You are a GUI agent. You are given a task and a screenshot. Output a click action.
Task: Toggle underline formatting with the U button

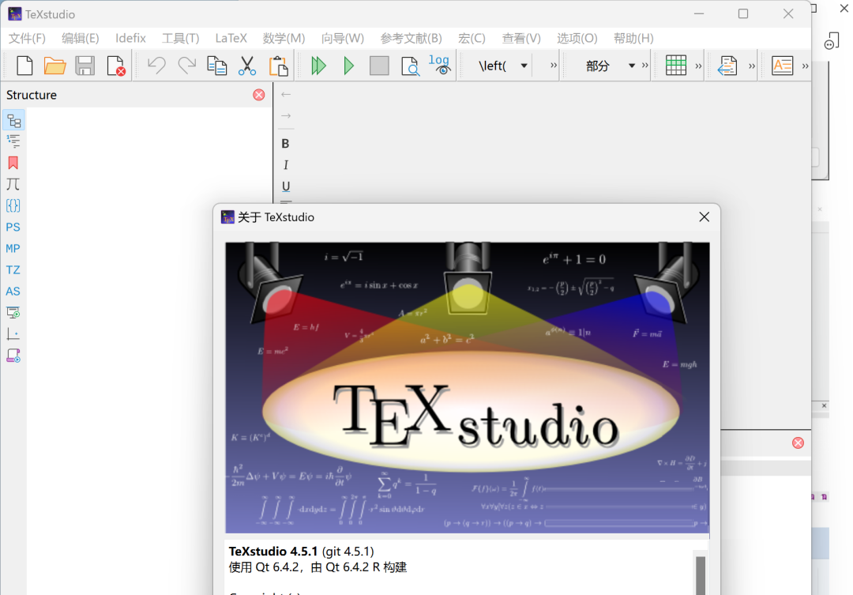pyautogui.click(x=285, y=186)
